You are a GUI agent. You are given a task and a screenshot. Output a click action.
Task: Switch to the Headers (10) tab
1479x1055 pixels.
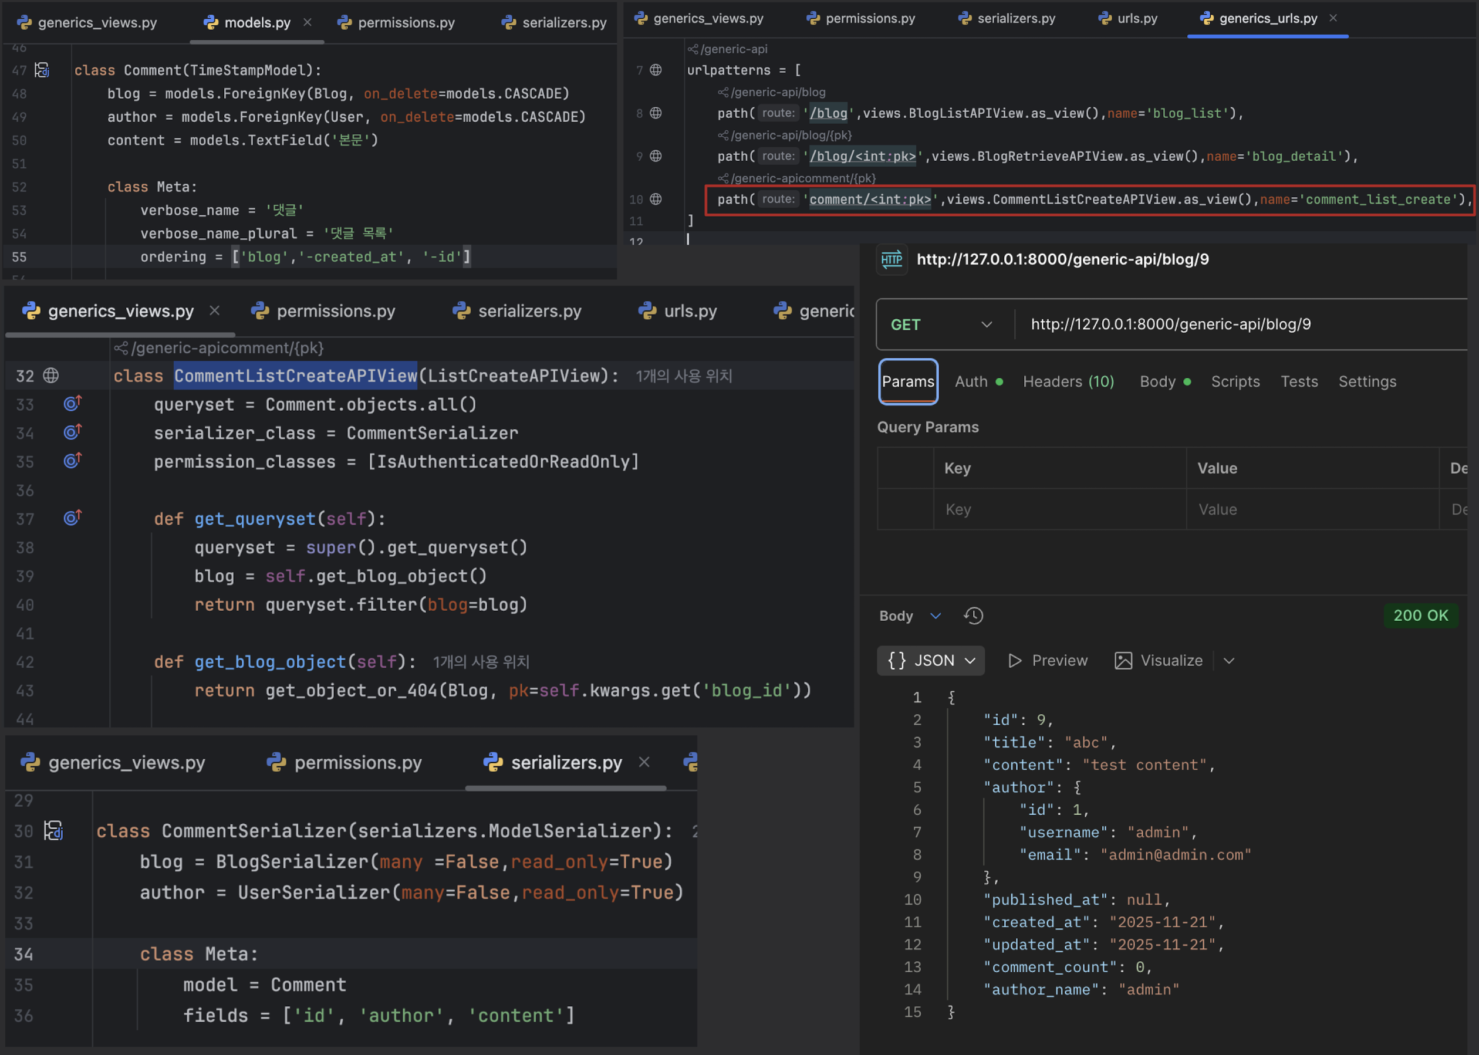click(1068, 381)
